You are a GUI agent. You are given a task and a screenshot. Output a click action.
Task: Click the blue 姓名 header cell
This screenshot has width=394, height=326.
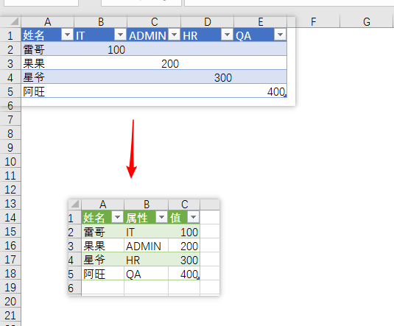click(x=48, y=35)
